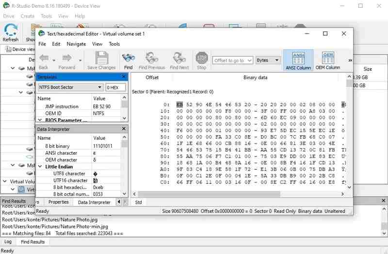Open Find with the binoculars icon

click(x=129, y=58)
